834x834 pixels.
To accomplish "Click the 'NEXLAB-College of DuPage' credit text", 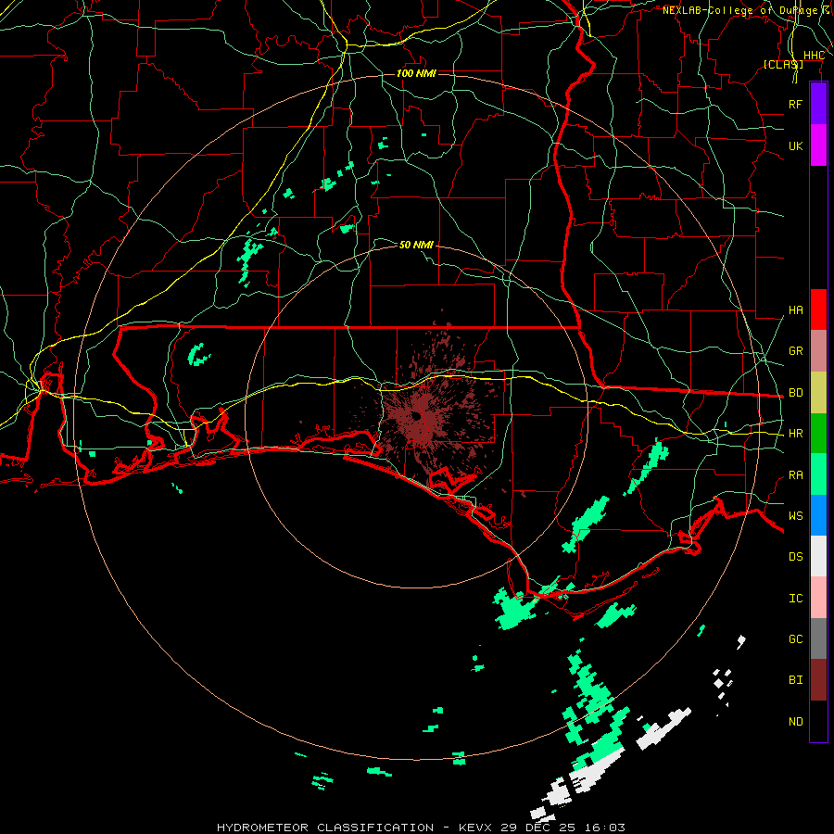I will 740,10.
